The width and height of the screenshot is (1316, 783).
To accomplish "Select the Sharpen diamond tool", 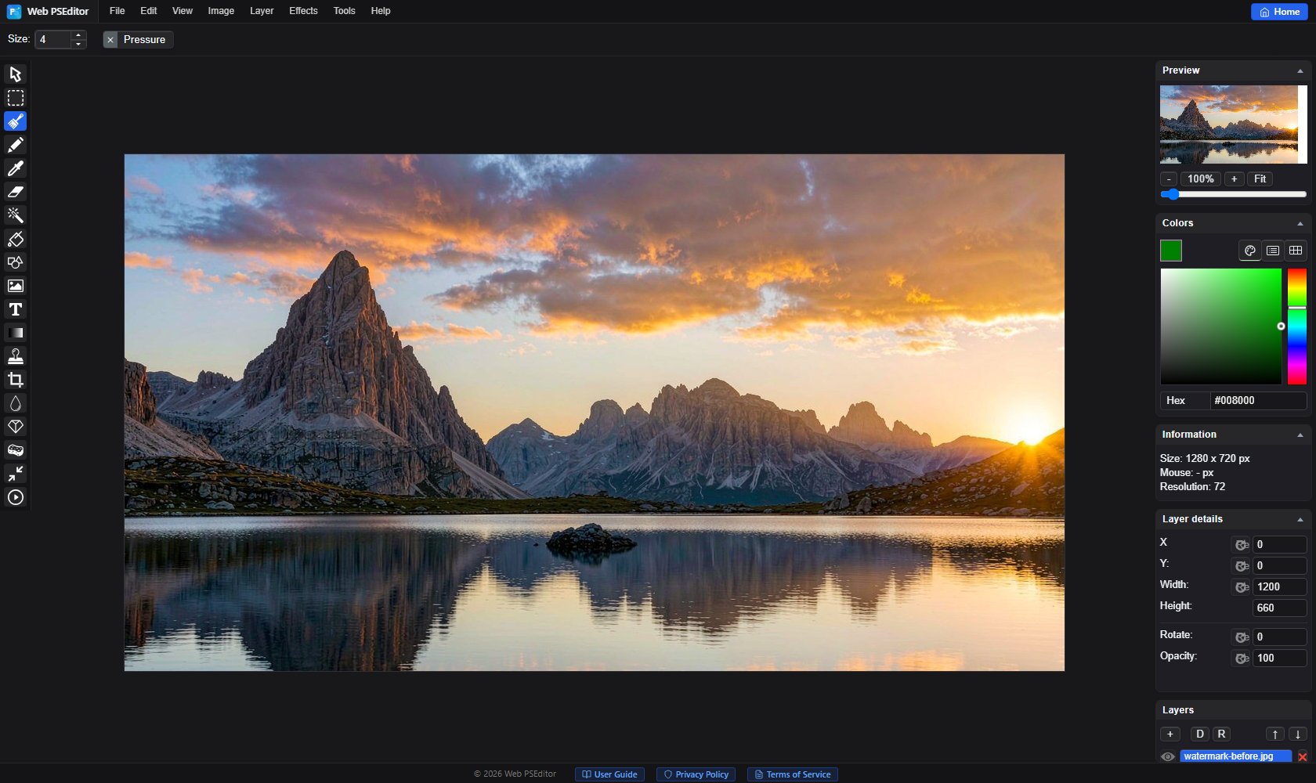I will click(15, 427).
